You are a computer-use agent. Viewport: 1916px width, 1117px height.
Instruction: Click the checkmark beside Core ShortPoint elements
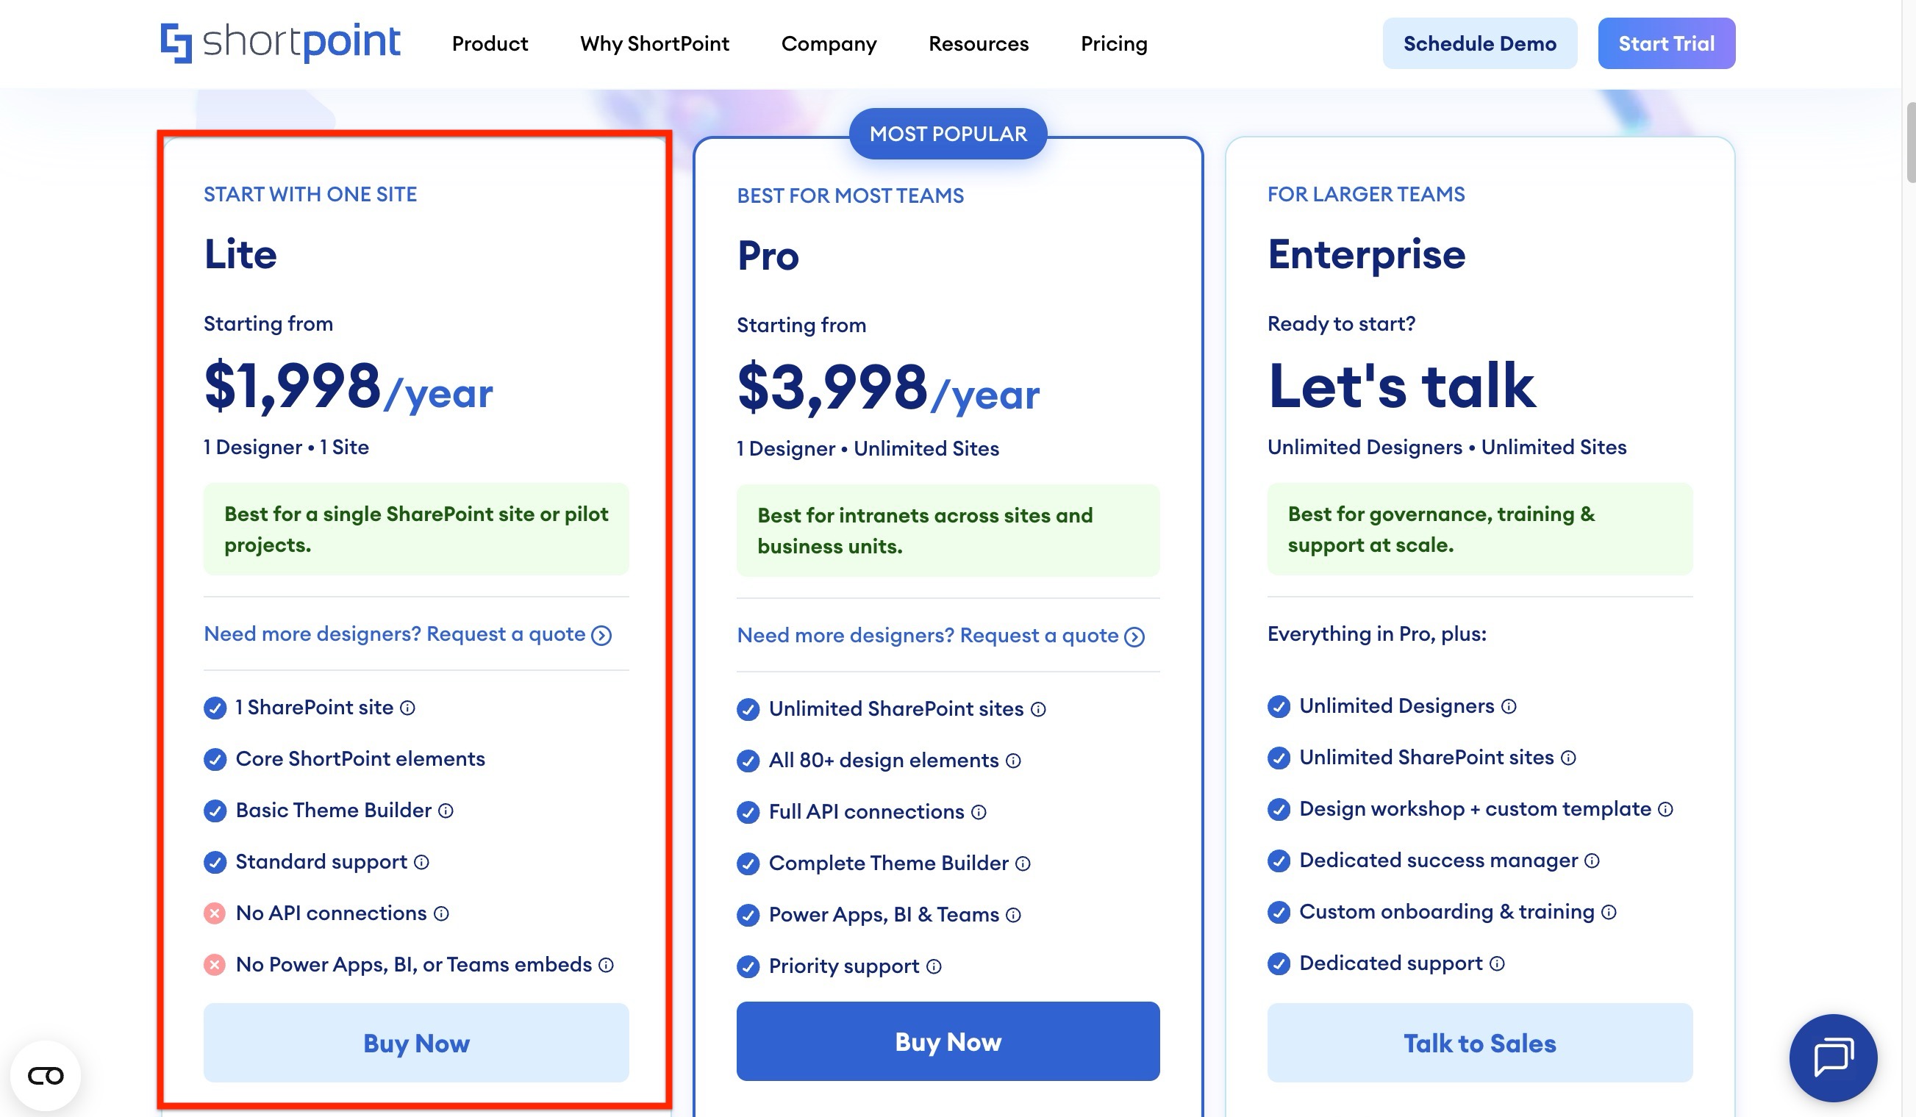point(215,759)
